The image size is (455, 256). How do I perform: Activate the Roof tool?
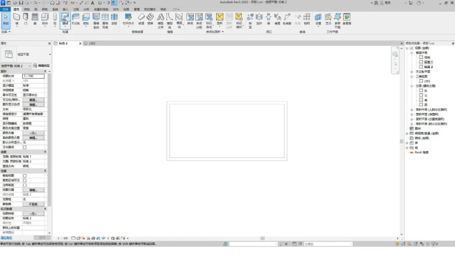point(65,20)
